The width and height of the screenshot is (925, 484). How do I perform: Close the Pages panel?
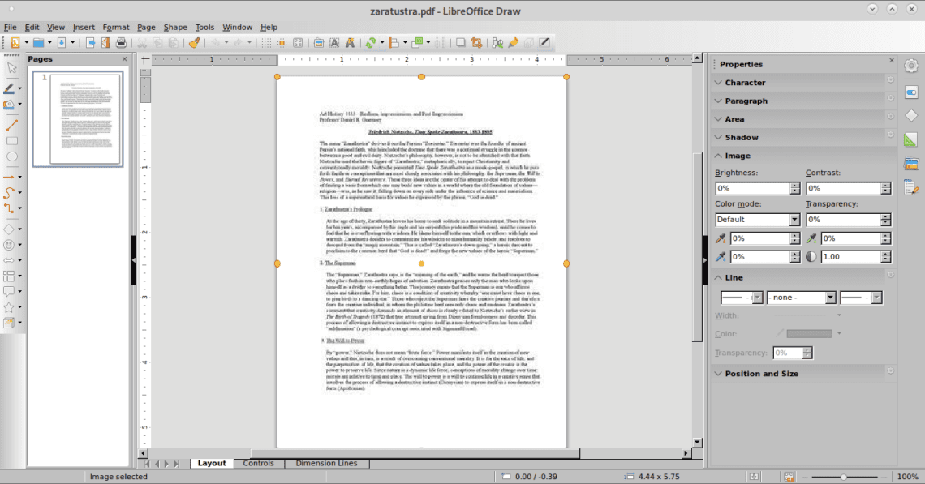click(x=125, y=59)
